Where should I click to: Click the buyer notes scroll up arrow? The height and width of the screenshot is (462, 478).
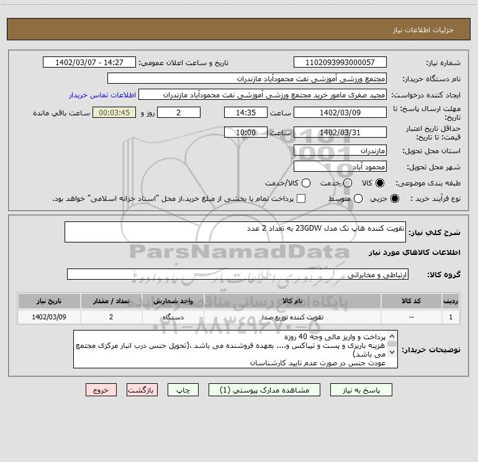392,337
